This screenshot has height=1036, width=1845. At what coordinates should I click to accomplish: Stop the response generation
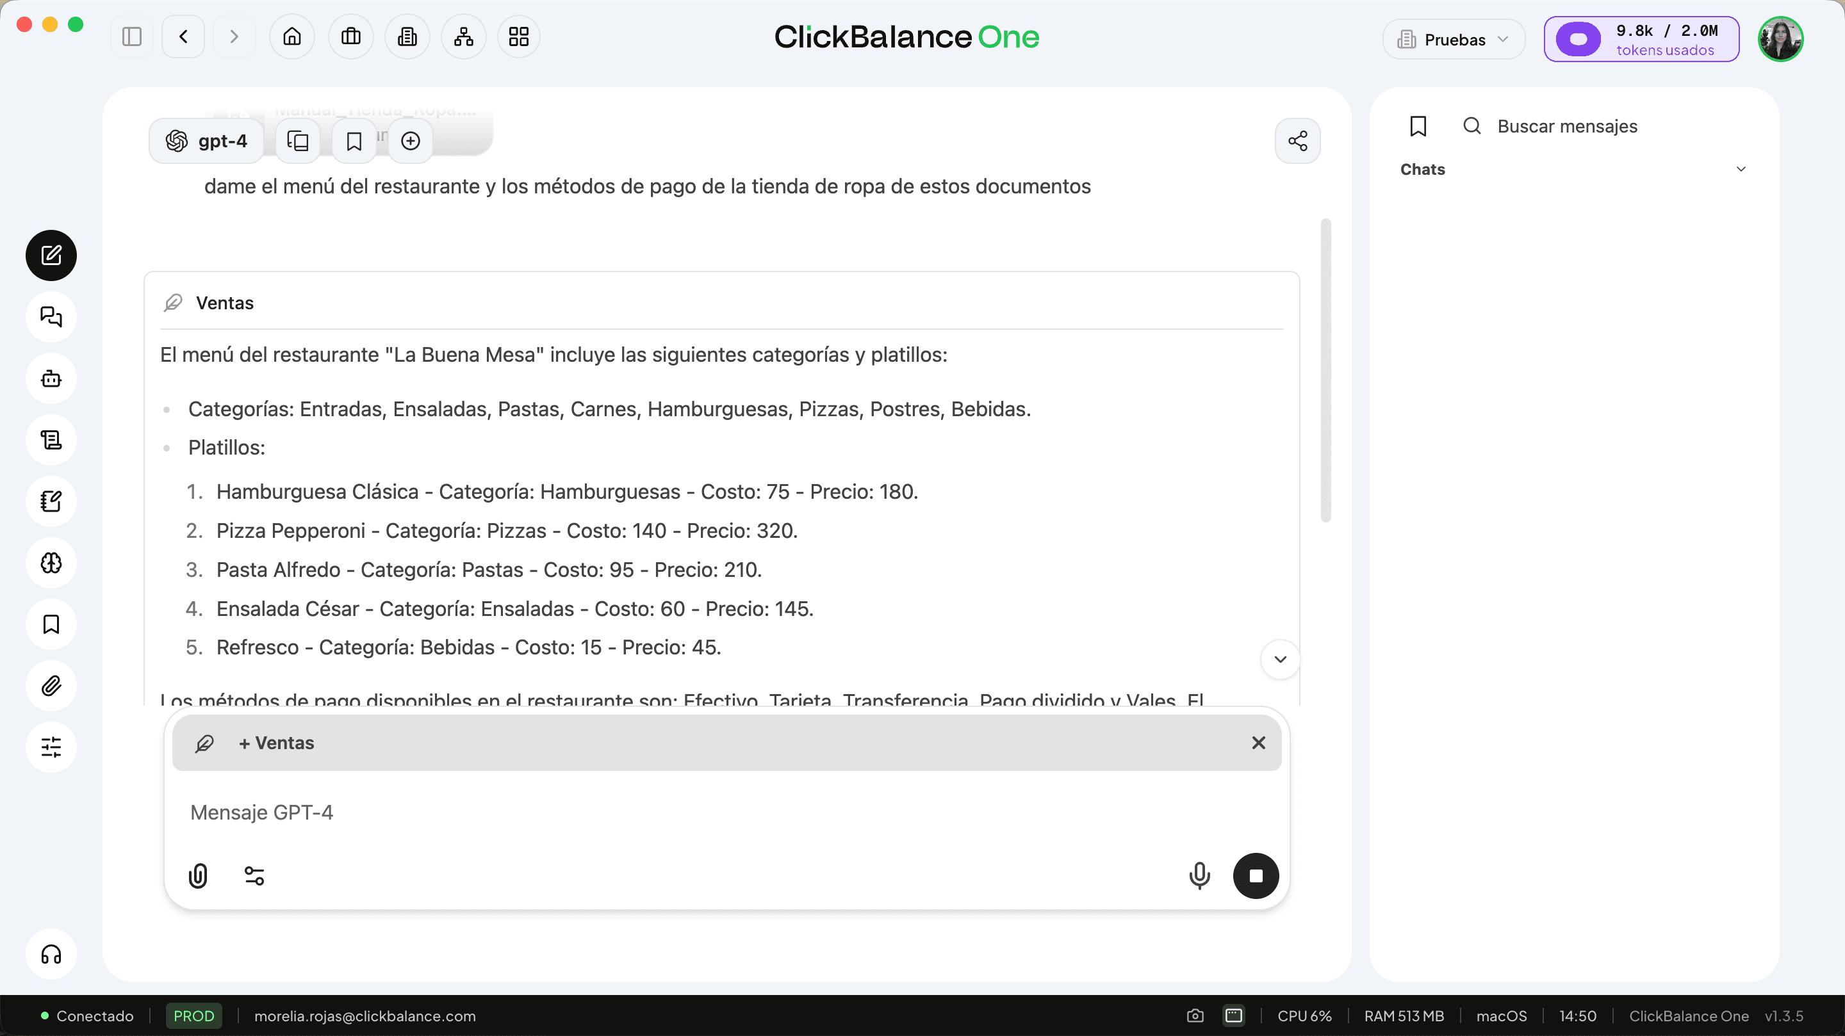1256,876
